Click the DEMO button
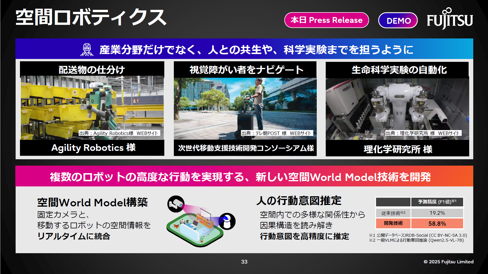This screenshot has height=274, width=488. 398,20
